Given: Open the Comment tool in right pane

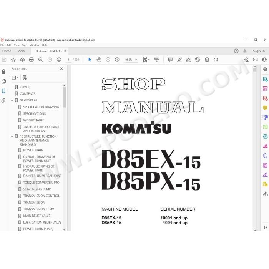Looking at the screenshot, I should coord(265,108).
